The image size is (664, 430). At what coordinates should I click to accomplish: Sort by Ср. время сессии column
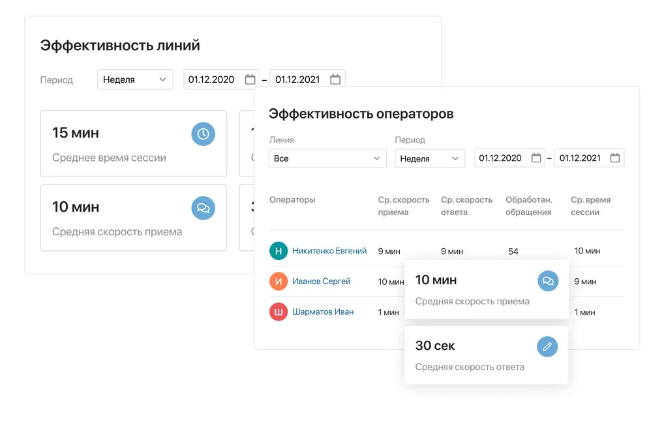[590, 206]
